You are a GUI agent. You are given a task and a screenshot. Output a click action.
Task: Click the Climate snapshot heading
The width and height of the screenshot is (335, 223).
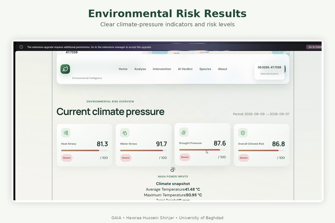coord(173,184)
